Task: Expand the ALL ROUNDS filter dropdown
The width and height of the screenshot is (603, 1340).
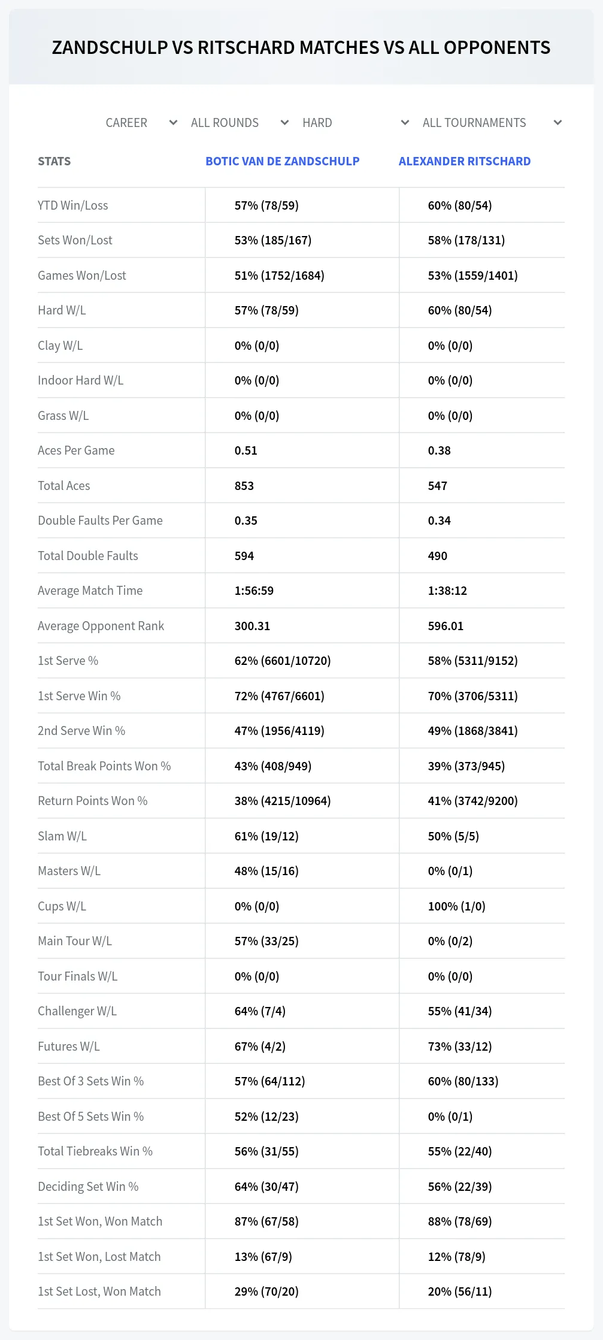Action: [240, 123]
